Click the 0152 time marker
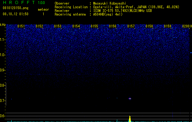This screenshot has height=122, width=192. (x=39, y=26)
